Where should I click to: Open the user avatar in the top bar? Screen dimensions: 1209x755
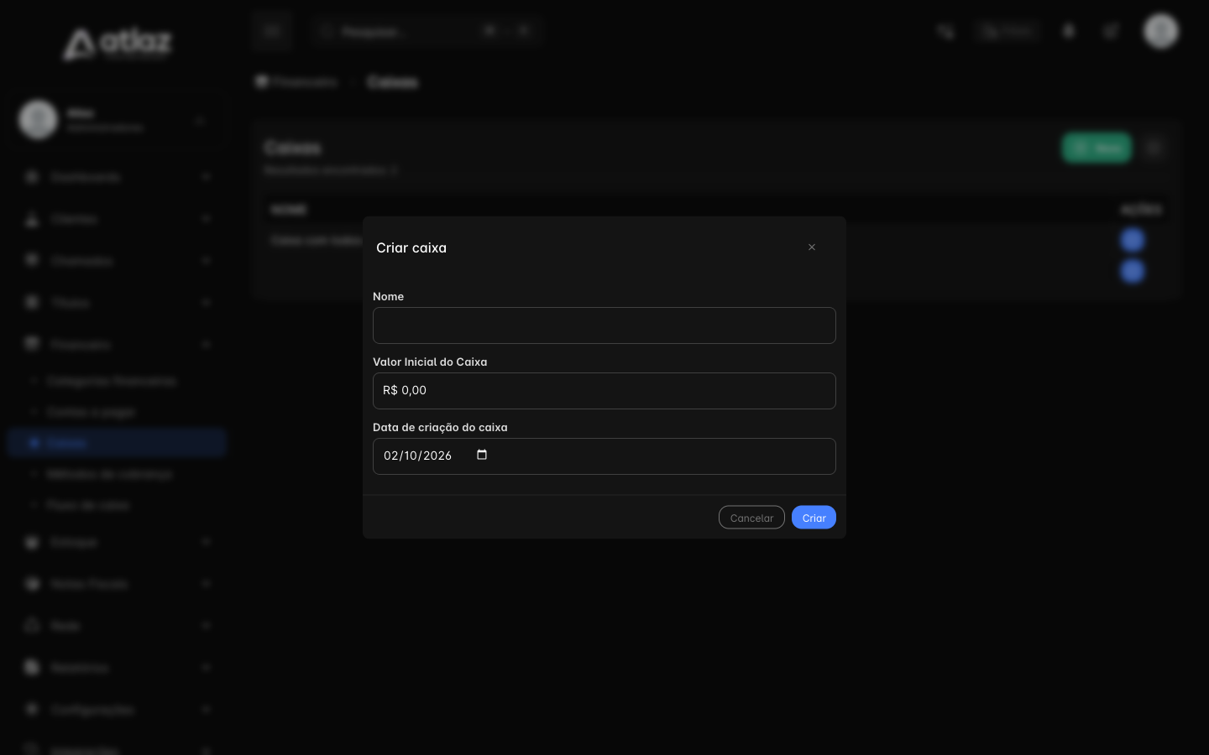(x=1161, y=31)
